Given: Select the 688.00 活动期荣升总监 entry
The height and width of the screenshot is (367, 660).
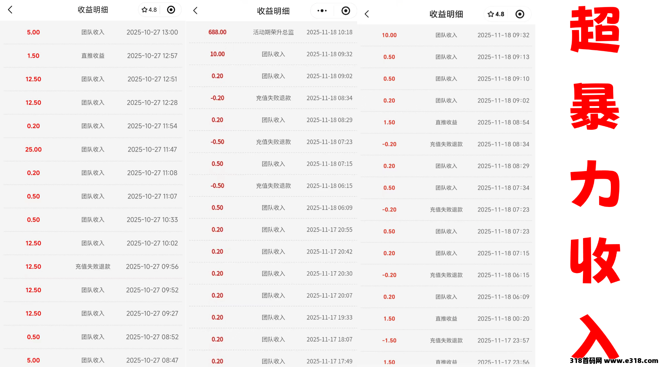Looking at the screenshot, I should click(x=273, y=32).
